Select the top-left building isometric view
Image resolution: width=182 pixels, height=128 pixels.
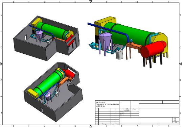tap(47, 38)
